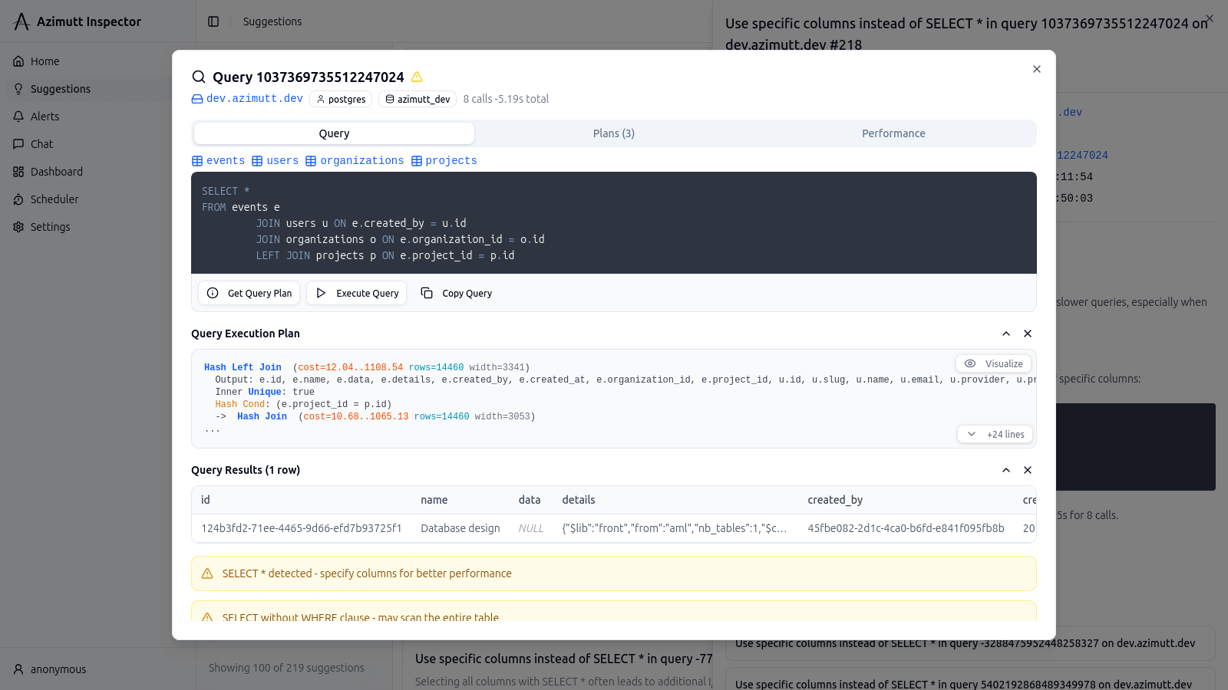1228x690 pixels.
Task: Click the Azimutt Inspector logo icon
Action: tap(21, 21)
